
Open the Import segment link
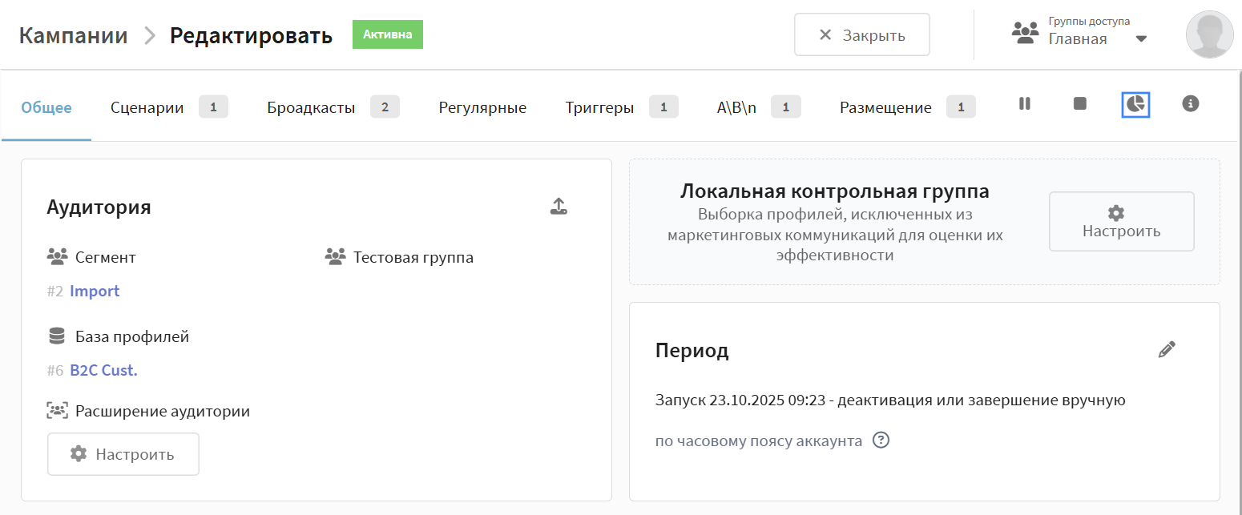pyautogui.click(x=95, y=291)
